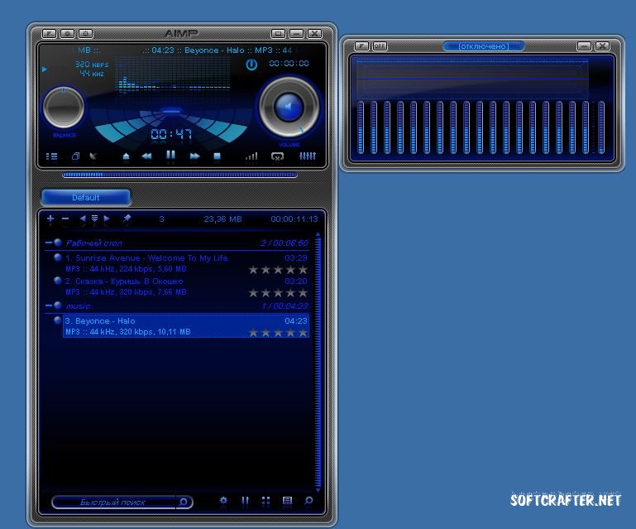The image size is (636, 529).
Task: Click the scrolling track title text in player
Action: (217, 50)
